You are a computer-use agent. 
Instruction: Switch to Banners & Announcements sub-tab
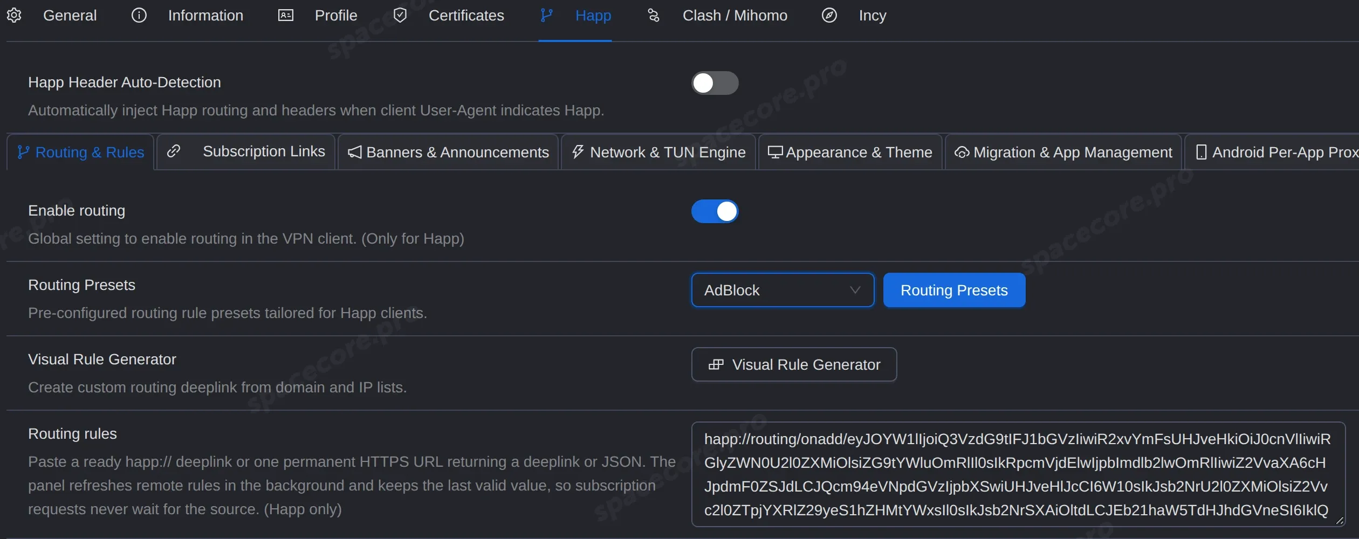pyautogui.click(x=448, y=152)
